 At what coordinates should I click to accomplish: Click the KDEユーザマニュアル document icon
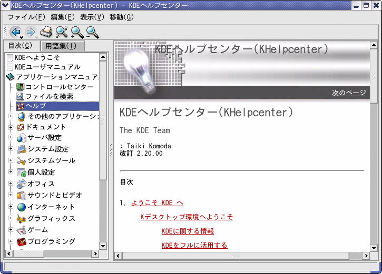(x=10, y=67)
